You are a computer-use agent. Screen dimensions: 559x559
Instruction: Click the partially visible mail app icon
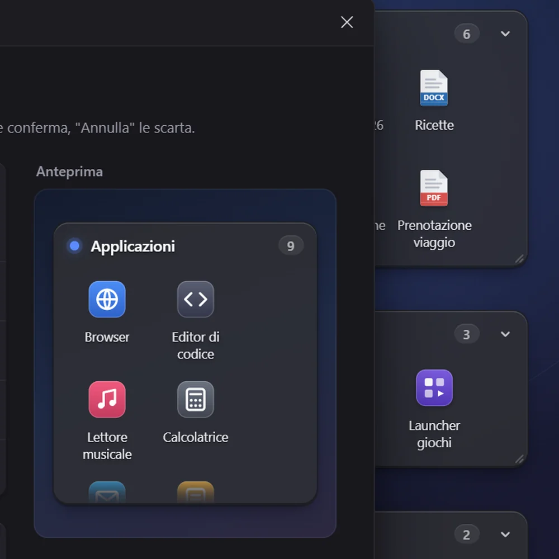tap(107, 492)
